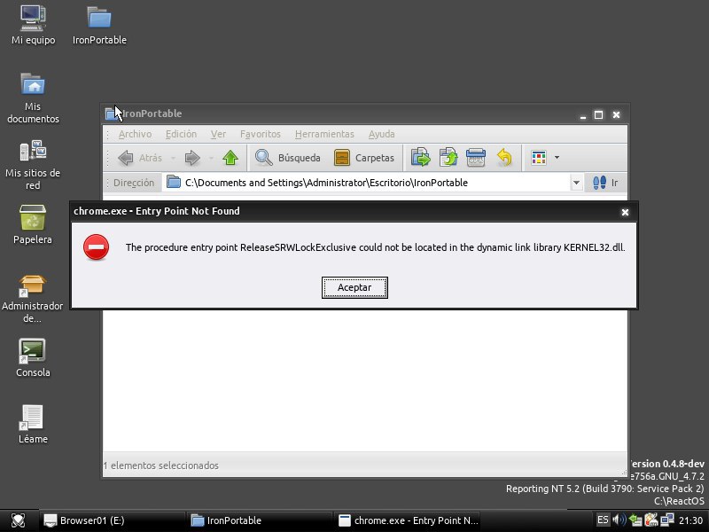This screenshot has width=709, height=532.
Task: Click the Undo toolbar icon
Action: tap(504, 158)
